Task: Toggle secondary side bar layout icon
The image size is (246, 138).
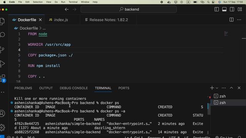Action: 232,9
